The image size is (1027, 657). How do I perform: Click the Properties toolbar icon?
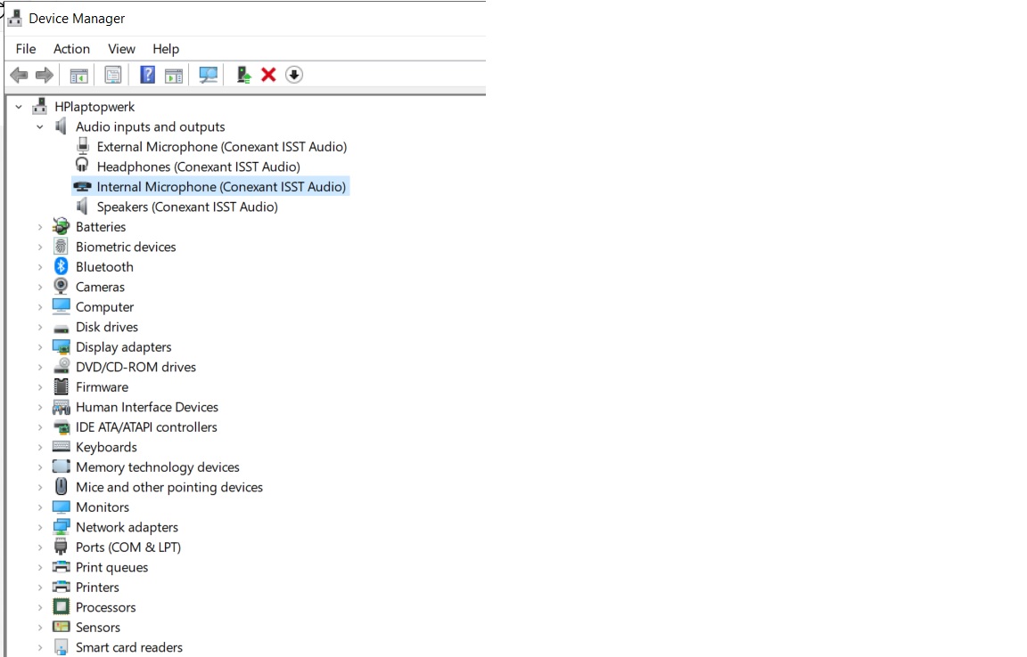(113, 75)
